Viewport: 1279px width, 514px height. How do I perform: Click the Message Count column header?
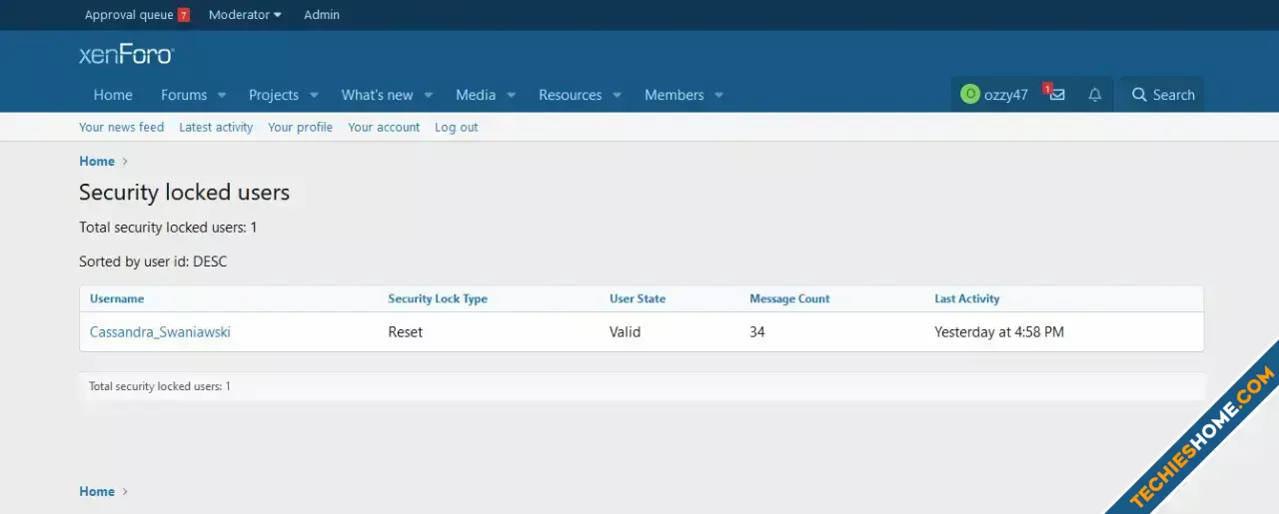789,298
